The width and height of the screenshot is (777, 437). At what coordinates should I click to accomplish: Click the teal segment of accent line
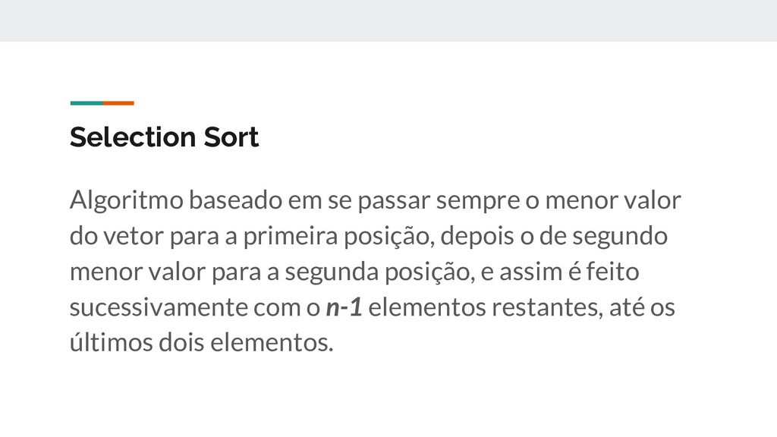pos(87,103)
